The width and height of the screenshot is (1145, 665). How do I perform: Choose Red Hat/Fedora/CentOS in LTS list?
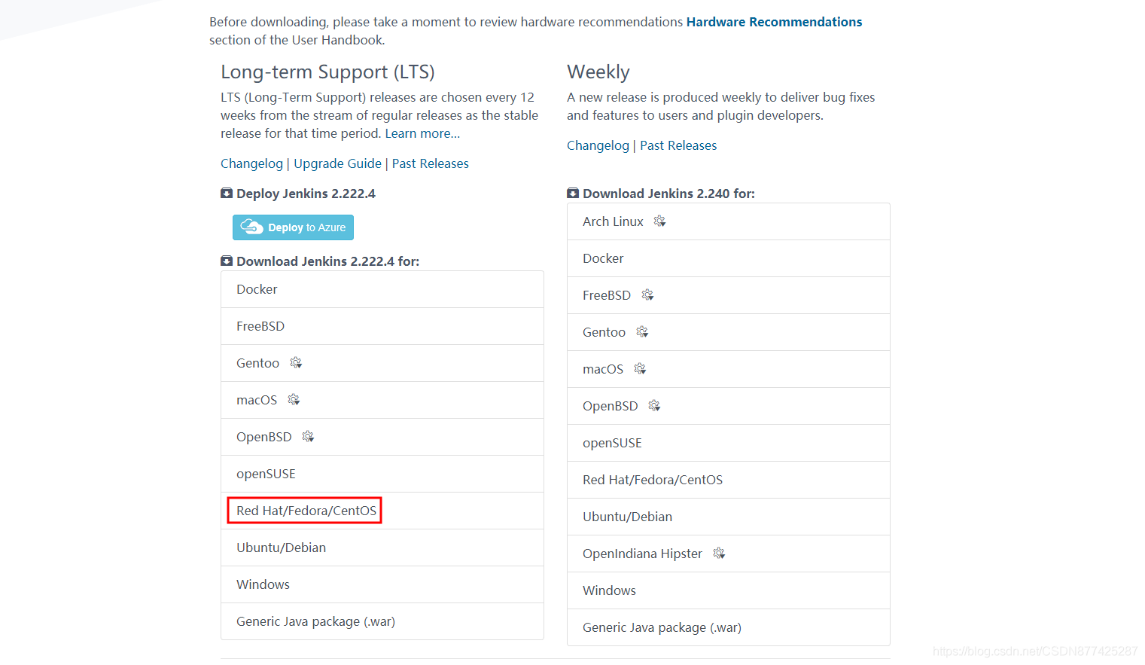click(x=382, y=511)
